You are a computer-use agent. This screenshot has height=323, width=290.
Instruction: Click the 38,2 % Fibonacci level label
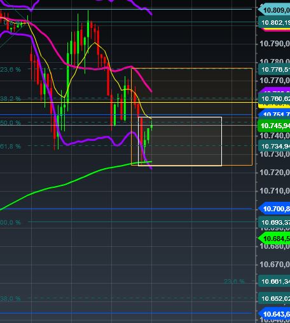pos(10,98)
